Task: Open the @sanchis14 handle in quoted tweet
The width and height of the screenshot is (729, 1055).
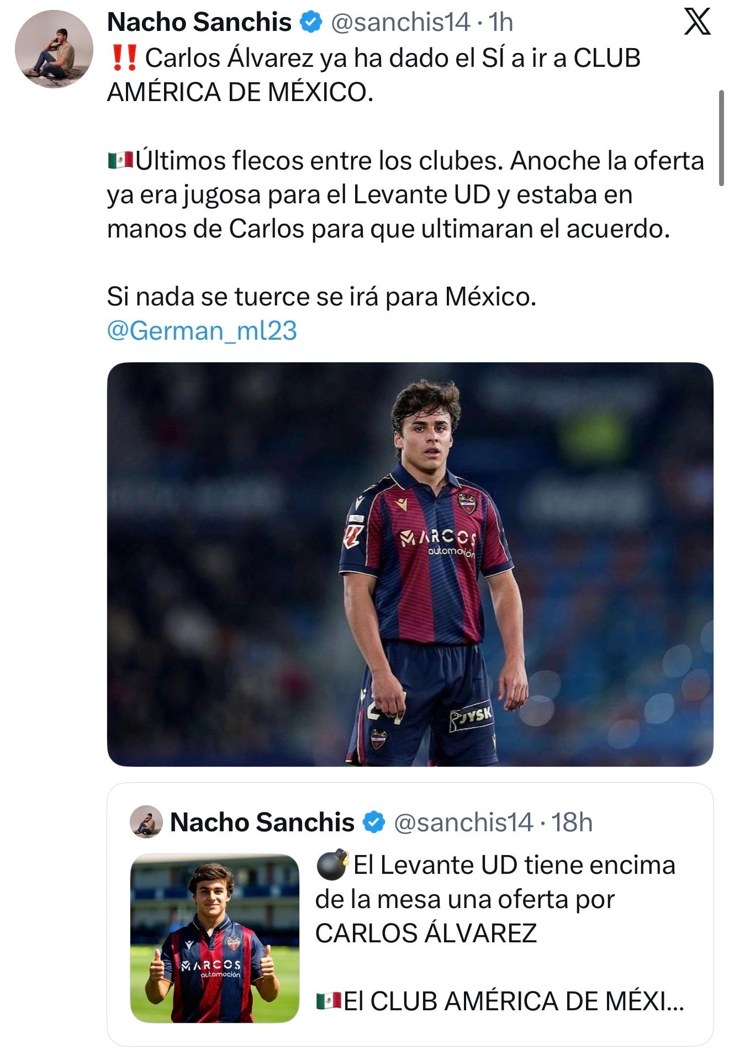Action: click(x=463, y=822)
